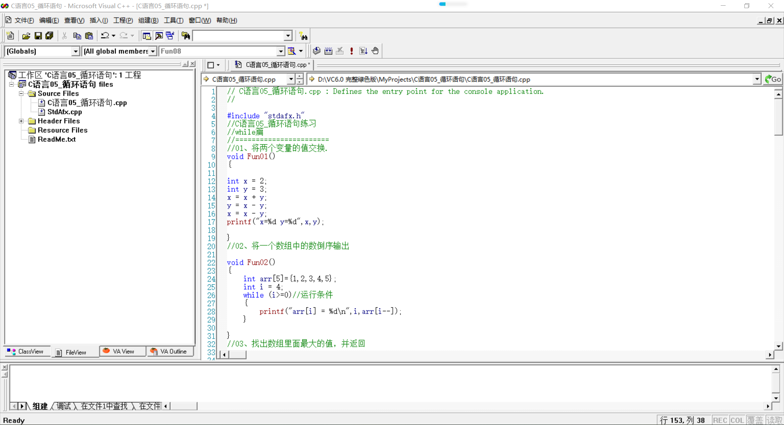Run the program with the red exclamation icon
Image resolution: width=784 pixels, height=425 pixels.
click(x=352, y=51)
